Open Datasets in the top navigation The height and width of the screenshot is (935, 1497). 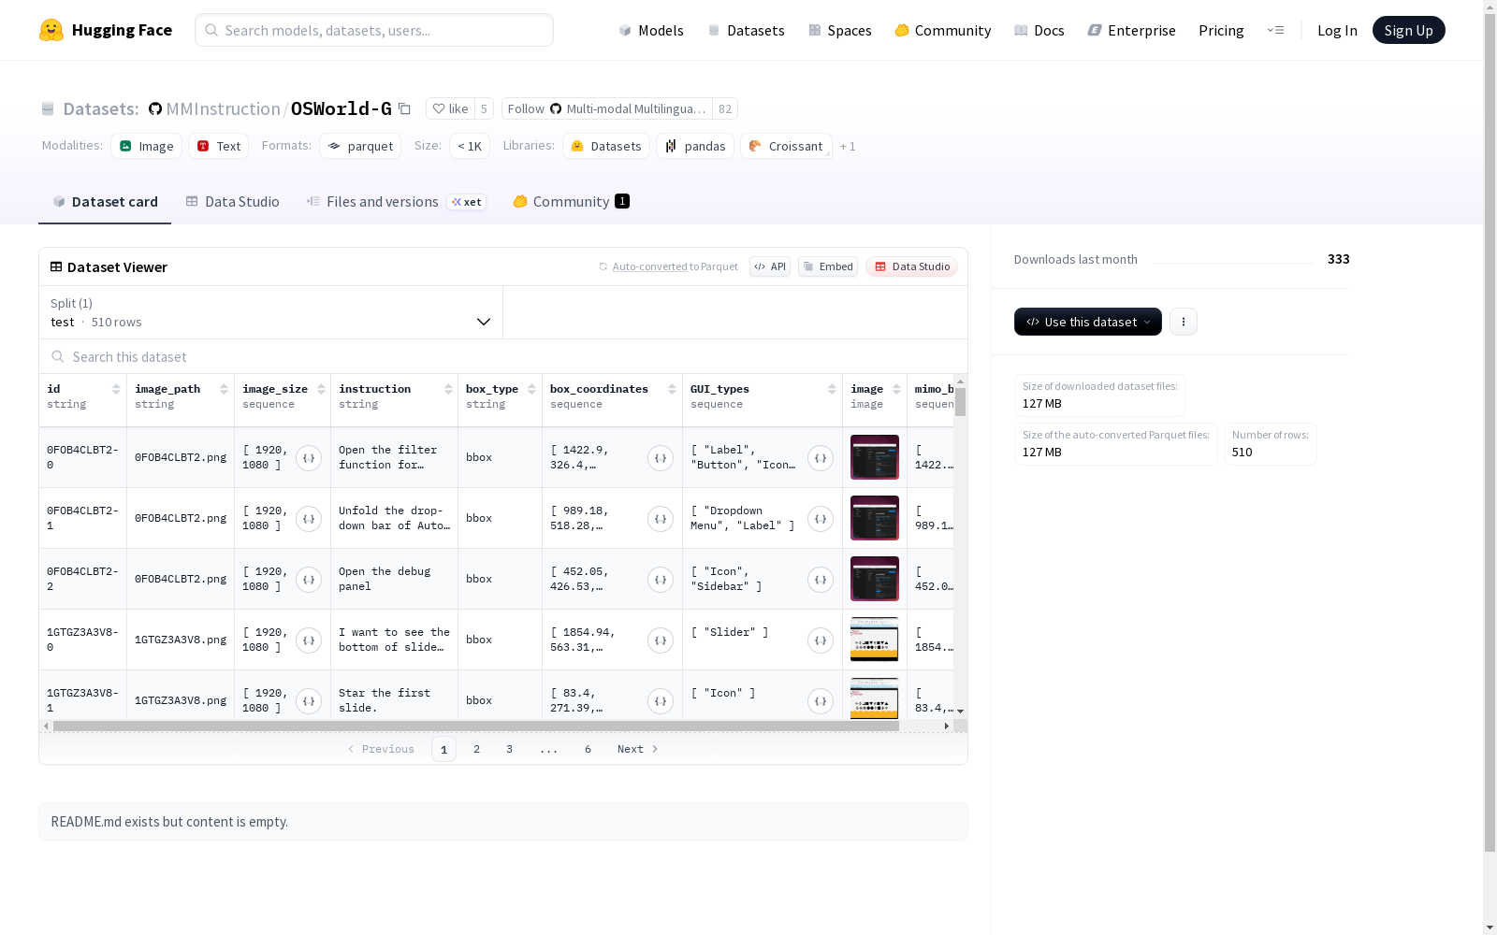(x=746, y=30)
